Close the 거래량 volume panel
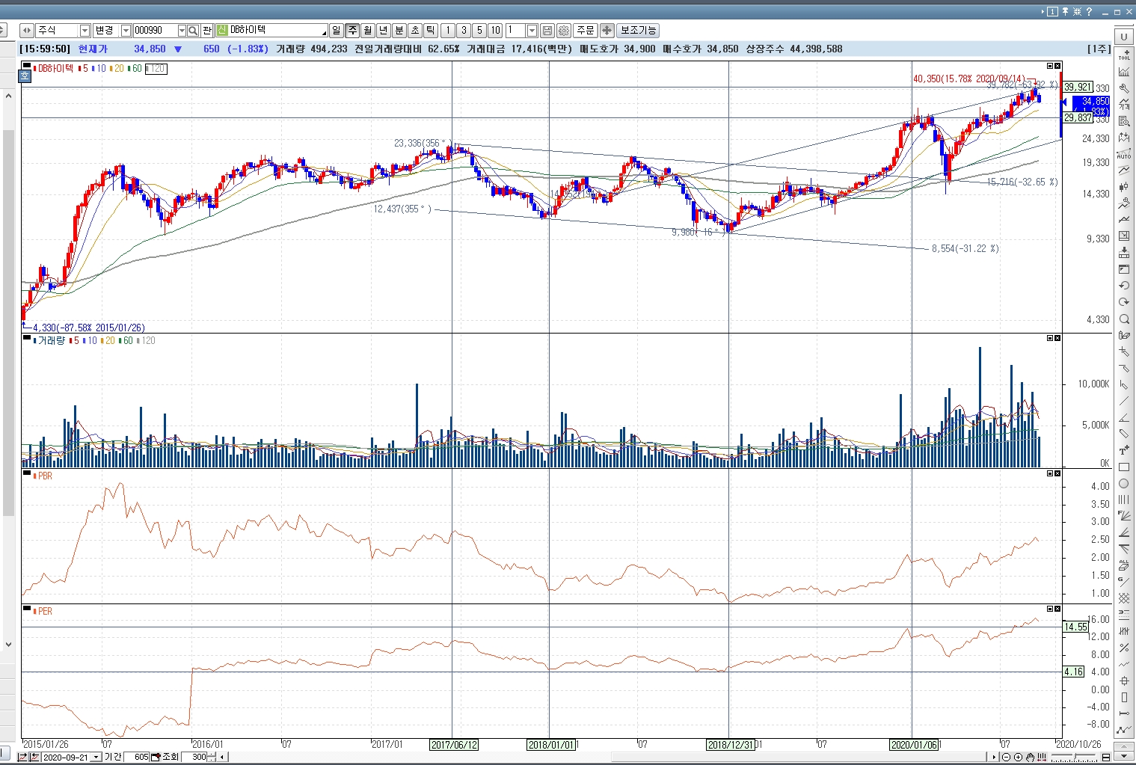Viewport: 1136px width, 765px height. (x=1057, y=338)
